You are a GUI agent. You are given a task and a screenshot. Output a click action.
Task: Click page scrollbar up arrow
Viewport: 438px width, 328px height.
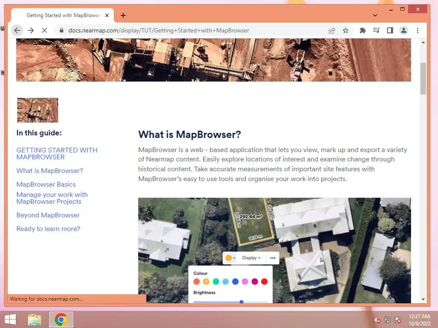pos(423,42)
